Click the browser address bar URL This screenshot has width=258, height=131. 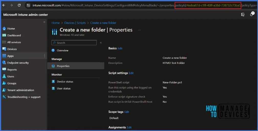click(102, 5)
